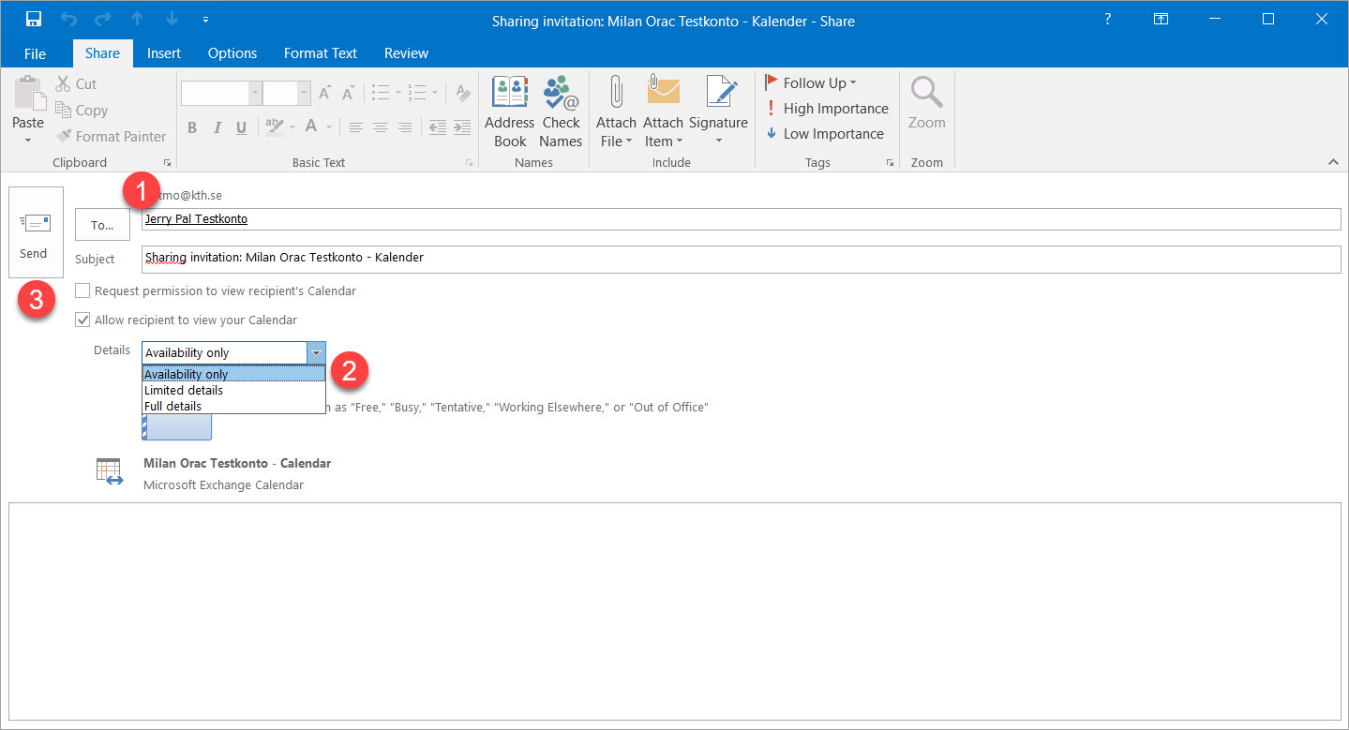This screenshot has height=730, width=1349.
Task: Click the font color A icon
Action: click(x=312, y=127)
